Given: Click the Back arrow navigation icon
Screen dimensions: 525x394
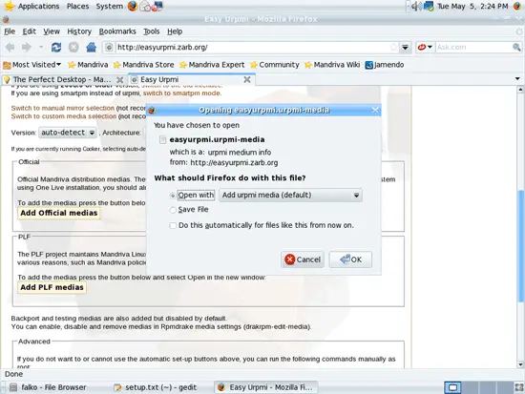Looking at the screenshot, I should pos(10,47).
